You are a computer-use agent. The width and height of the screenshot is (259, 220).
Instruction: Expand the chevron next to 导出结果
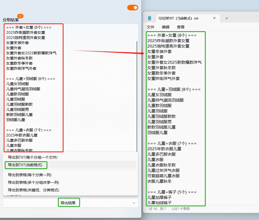134,203
